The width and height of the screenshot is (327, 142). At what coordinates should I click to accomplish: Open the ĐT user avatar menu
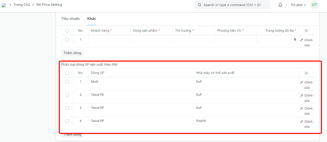tap(314, 5)
